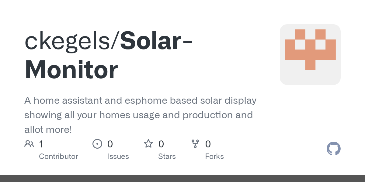Viewport: 365px width, 182px height.
Task: Click the GitHub Octocat logo
Action: click(x=333, y=149)
